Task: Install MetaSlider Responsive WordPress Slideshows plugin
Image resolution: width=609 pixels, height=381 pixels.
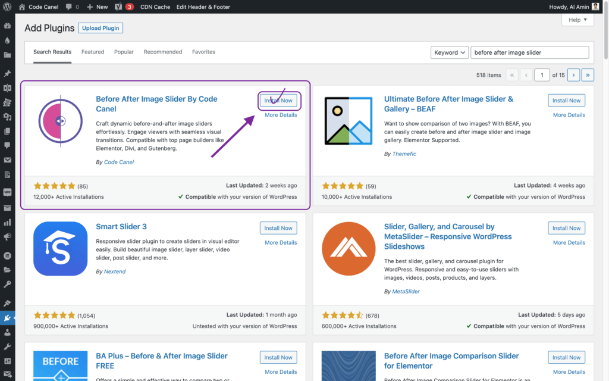Action: (x=567, y=228)
